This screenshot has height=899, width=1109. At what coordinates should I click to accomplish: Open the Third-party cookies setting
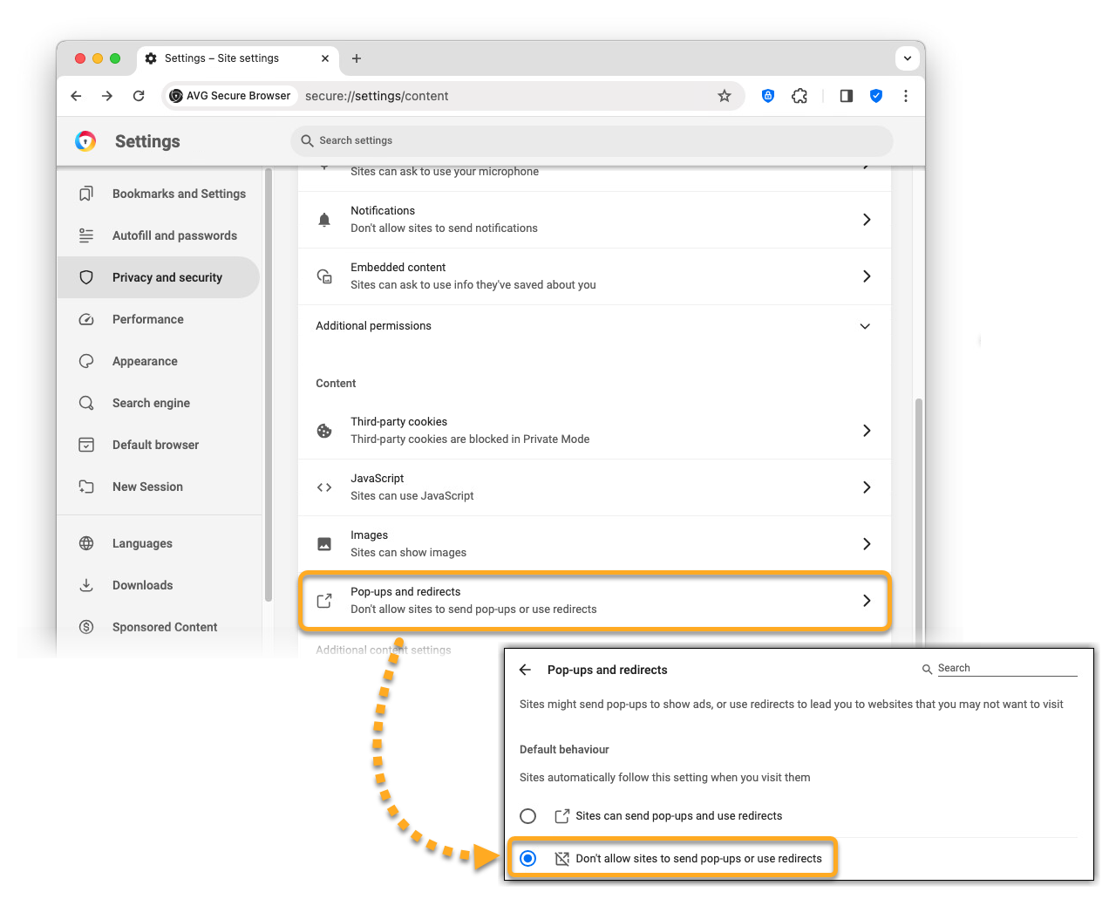594,431
